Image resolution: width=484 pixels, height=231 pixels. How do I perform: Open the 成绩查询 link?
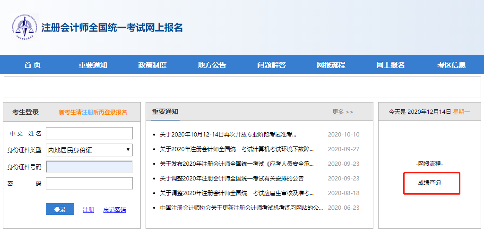coord(430,182)
